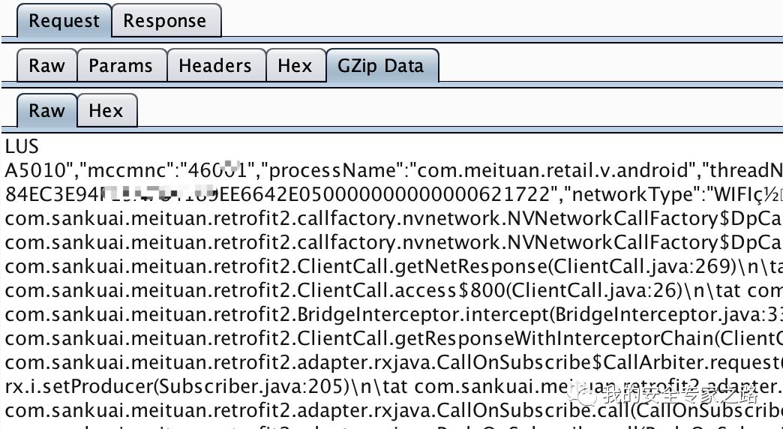This screenshot has height=429, width=783.
Task: Click the CallOnSubscribe$CallArbiter.request line
Action: coord(394,362)
